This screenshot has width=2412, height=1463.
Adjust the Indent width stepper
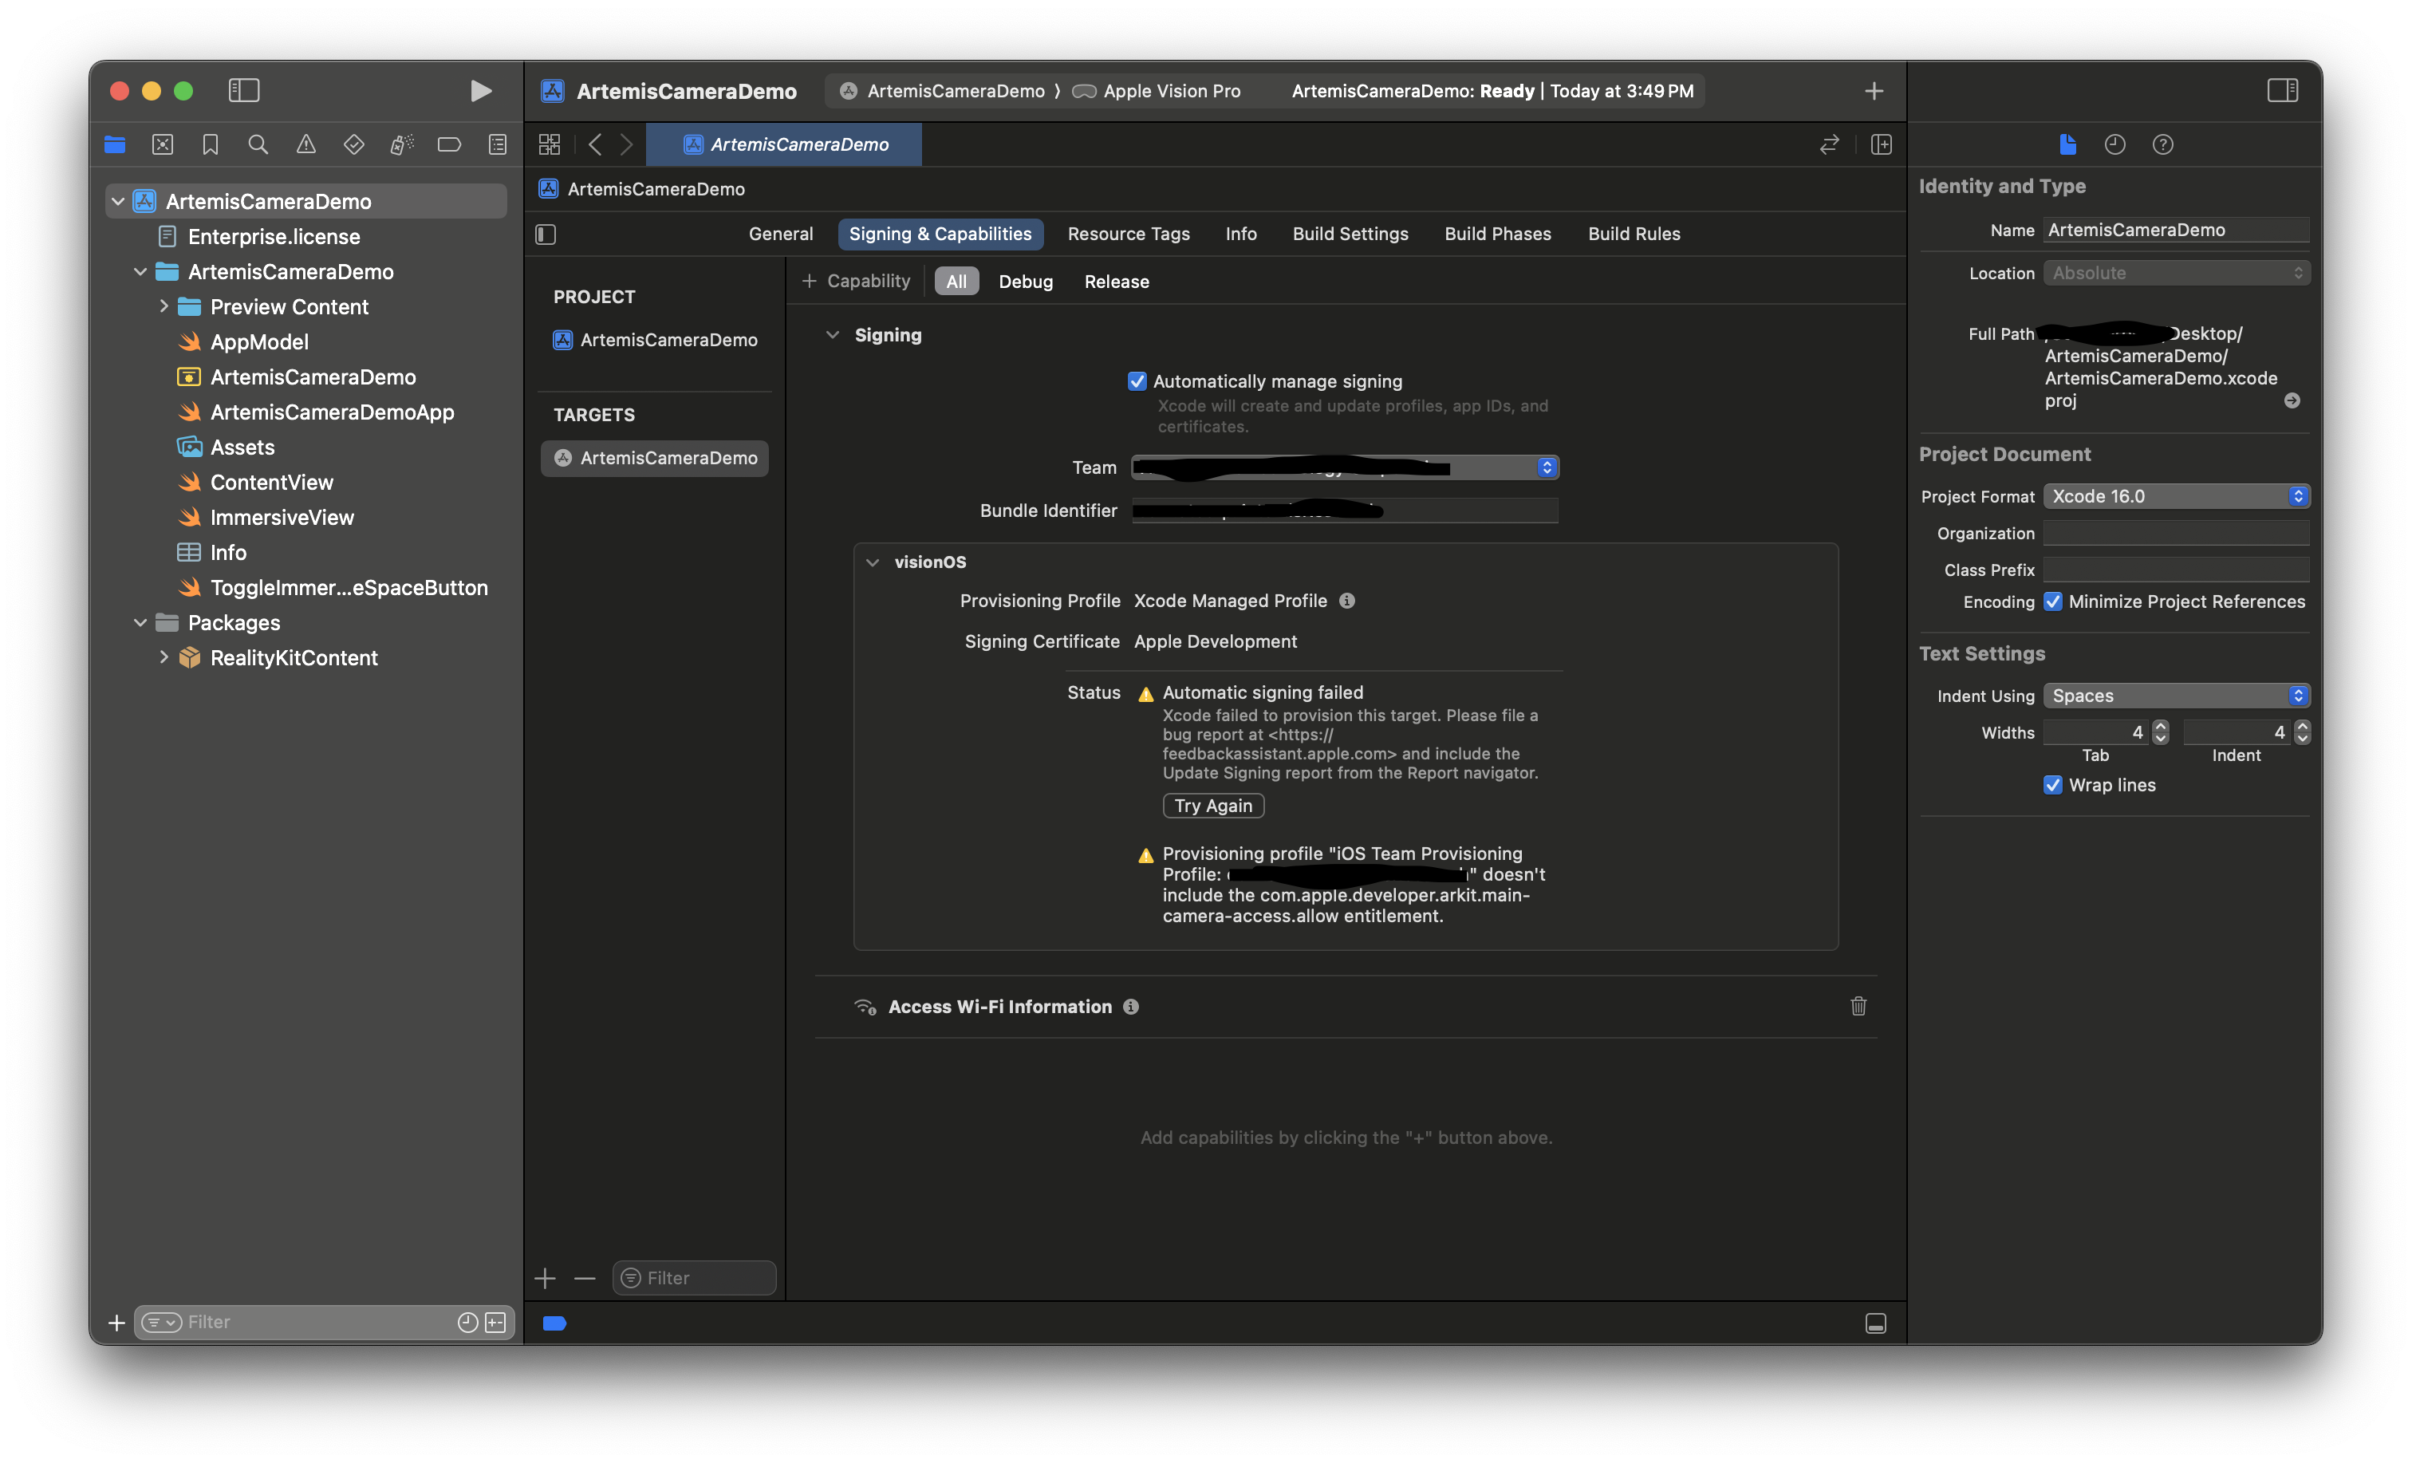pyautogui.click(x=2301, y=732)
